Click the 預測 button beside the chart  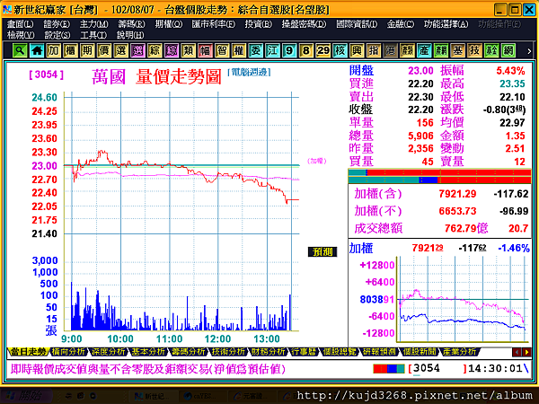tap(323, 251)
